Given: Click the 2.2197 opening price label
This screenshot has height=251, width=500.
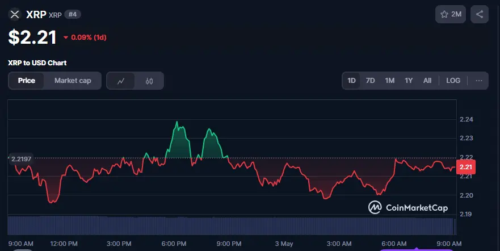Looking at the screenshot, I should (21, 159).
